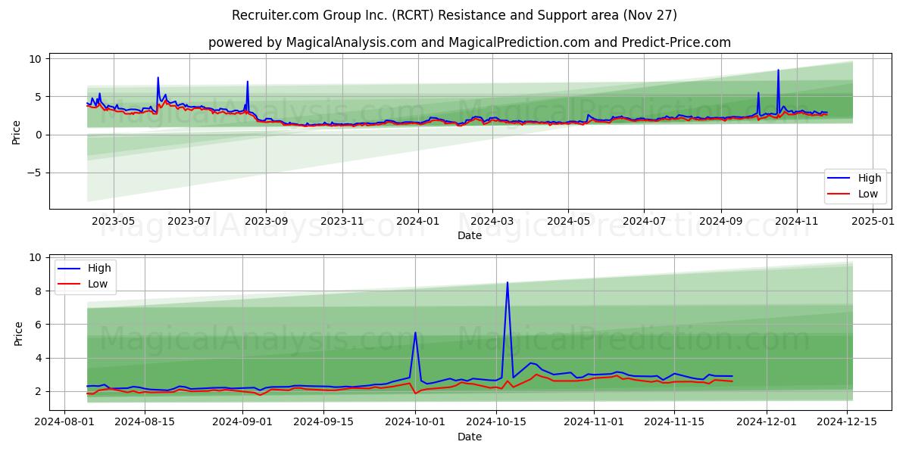Screen dimensions: 909x454
Task: Click the 2024-12-15 tick label in bottom chart
Action: (847, 423)
